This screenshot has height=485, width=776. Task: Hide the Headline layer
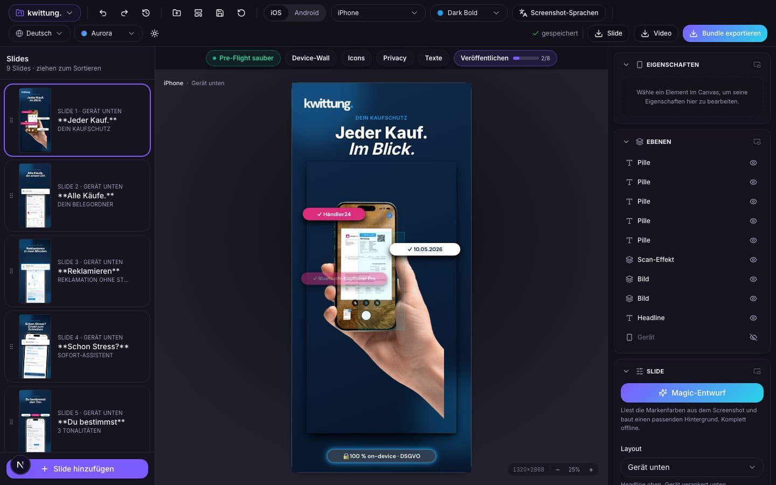coord(753,318)
